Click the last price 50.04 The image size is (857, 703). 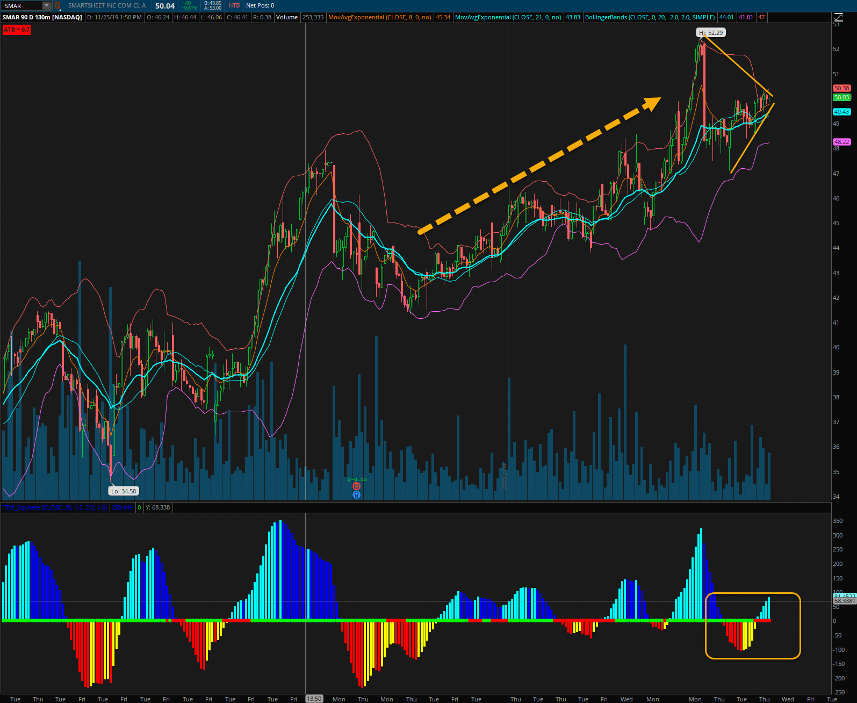pyautogui.click(x=165, y=6)
